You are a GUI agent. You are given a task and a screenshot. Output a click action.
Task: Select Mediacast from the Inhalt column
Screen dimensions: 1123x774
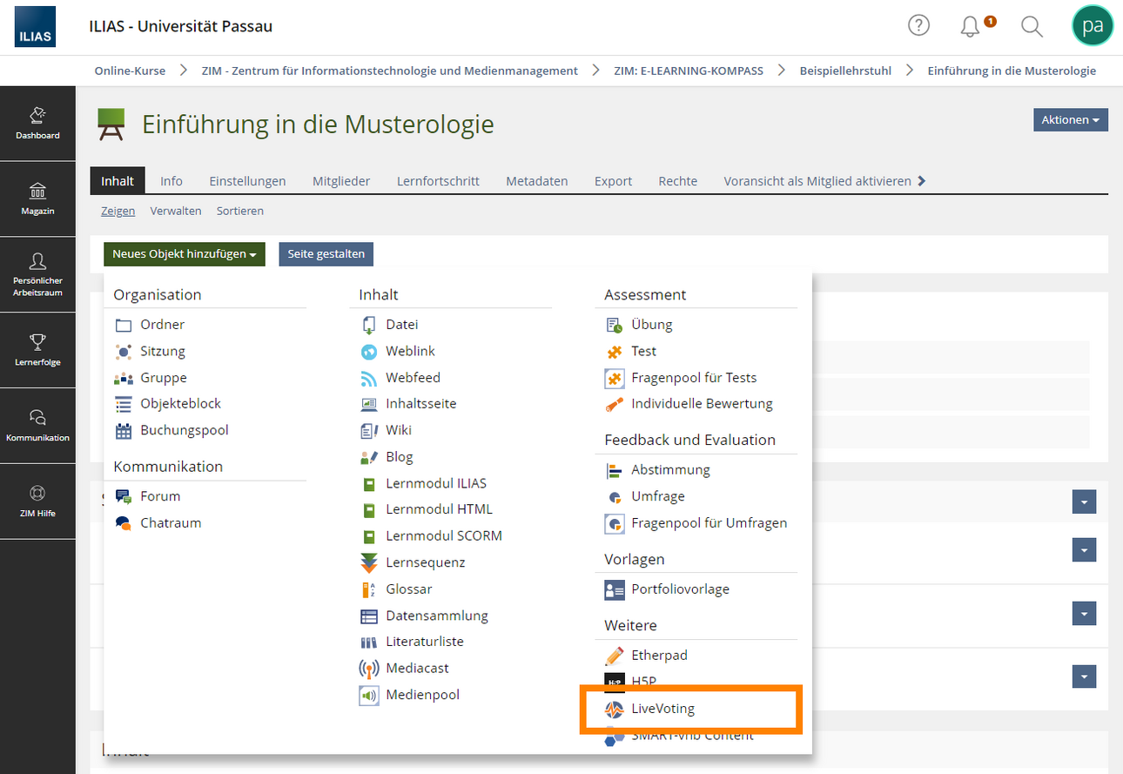[x=417, y=668]
